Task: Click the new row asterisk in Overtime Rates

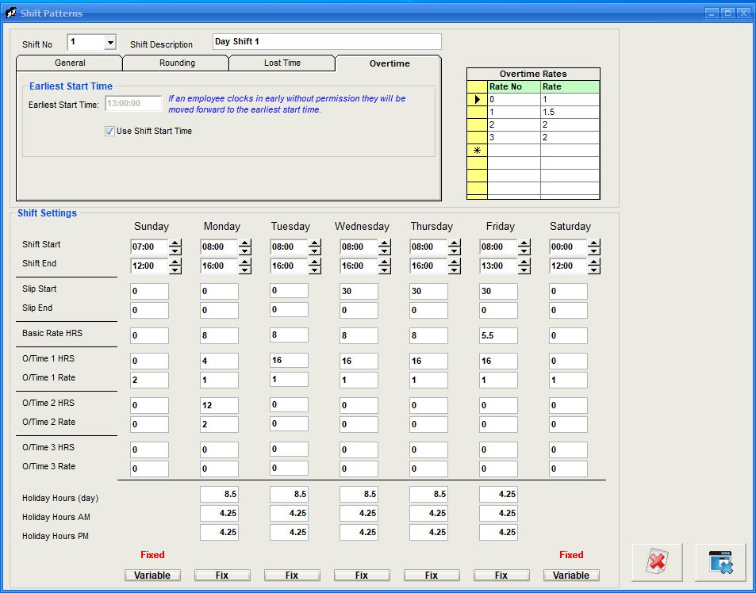Action: [477, 151]
